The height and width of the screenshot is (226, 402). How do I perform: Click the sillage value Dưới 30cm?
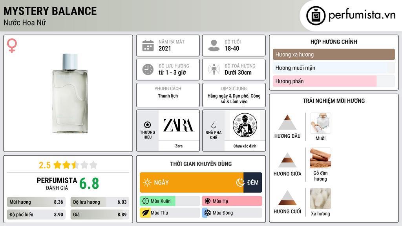[x=238, y=73]
